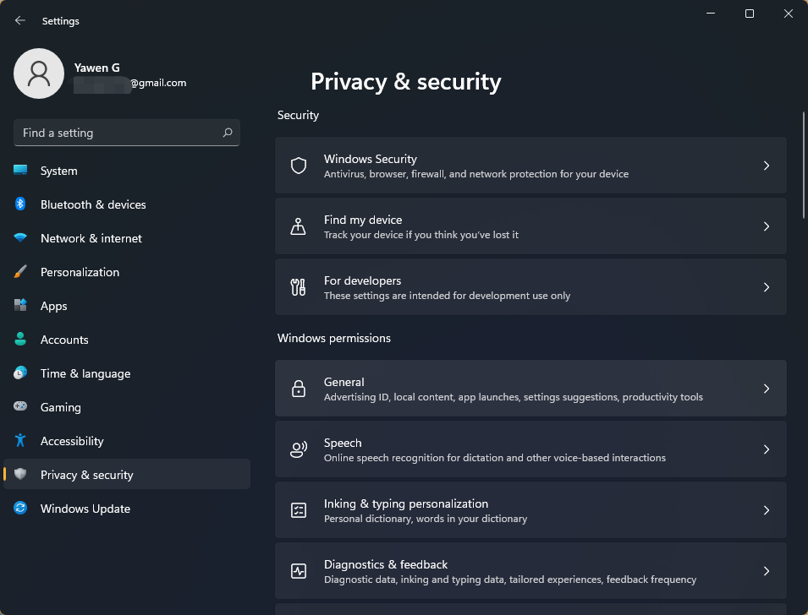
Task: Click the vertical scrollbar thumb
Action: point(804,166)
